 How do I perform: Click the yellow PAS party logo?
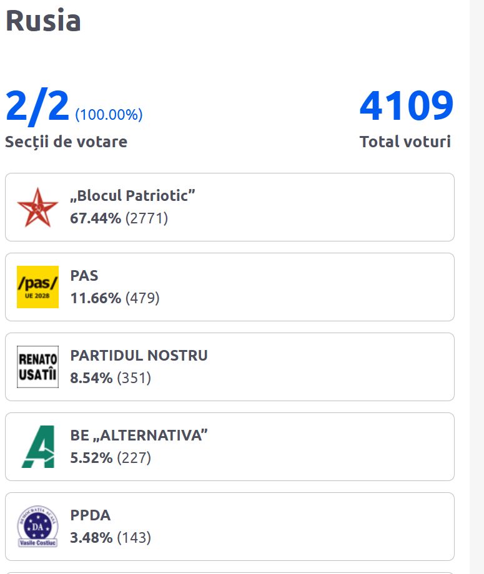tap(37, 287)
